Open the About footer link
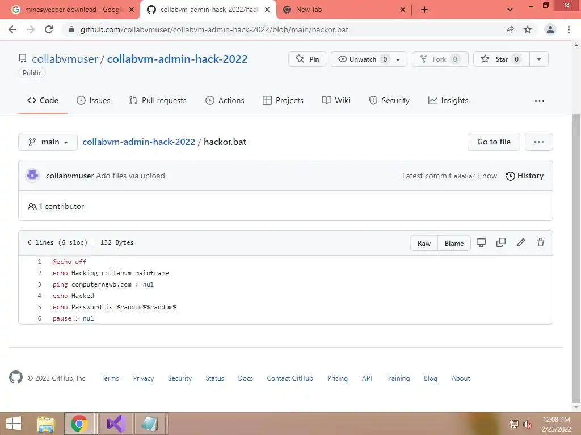Screen dimensions: 581x435 (x=461, y=378)
